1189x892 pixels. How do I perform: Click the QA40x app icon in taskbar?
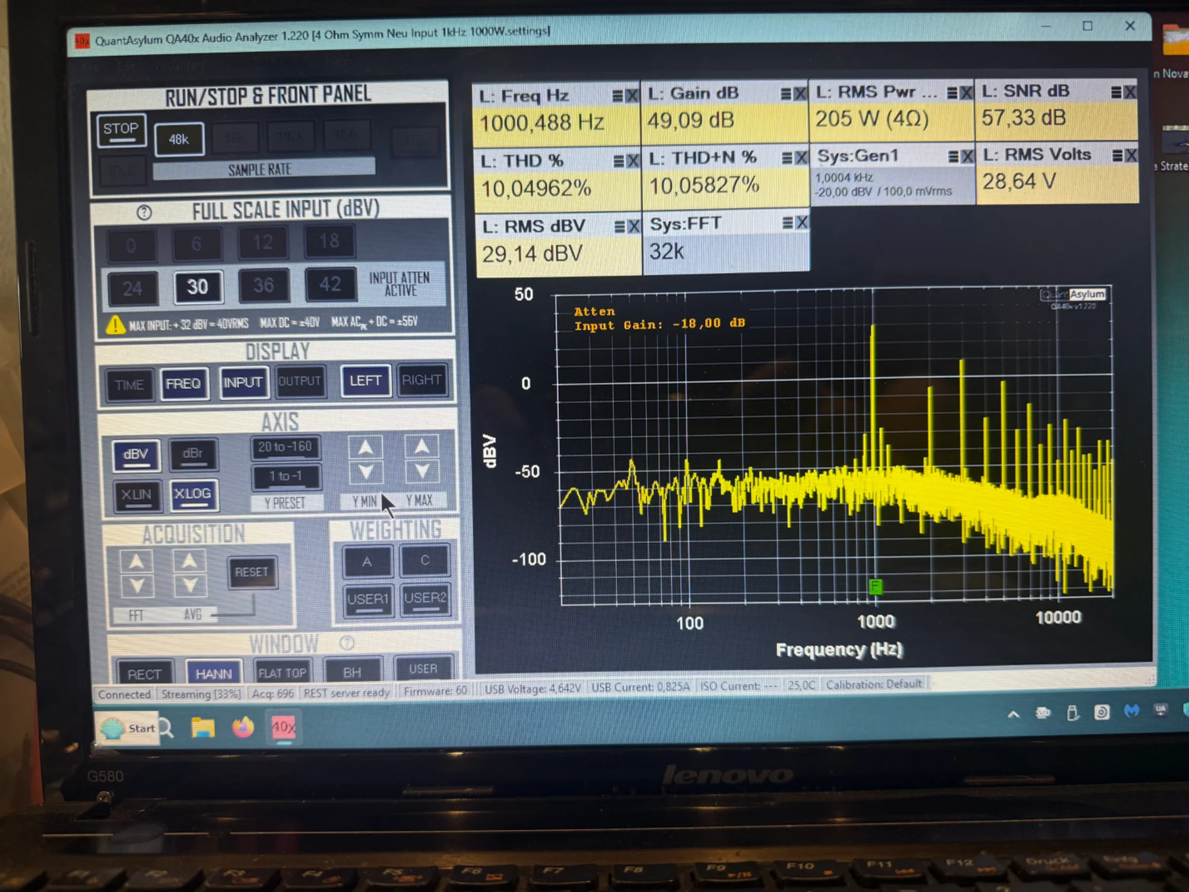click(284, 727)
